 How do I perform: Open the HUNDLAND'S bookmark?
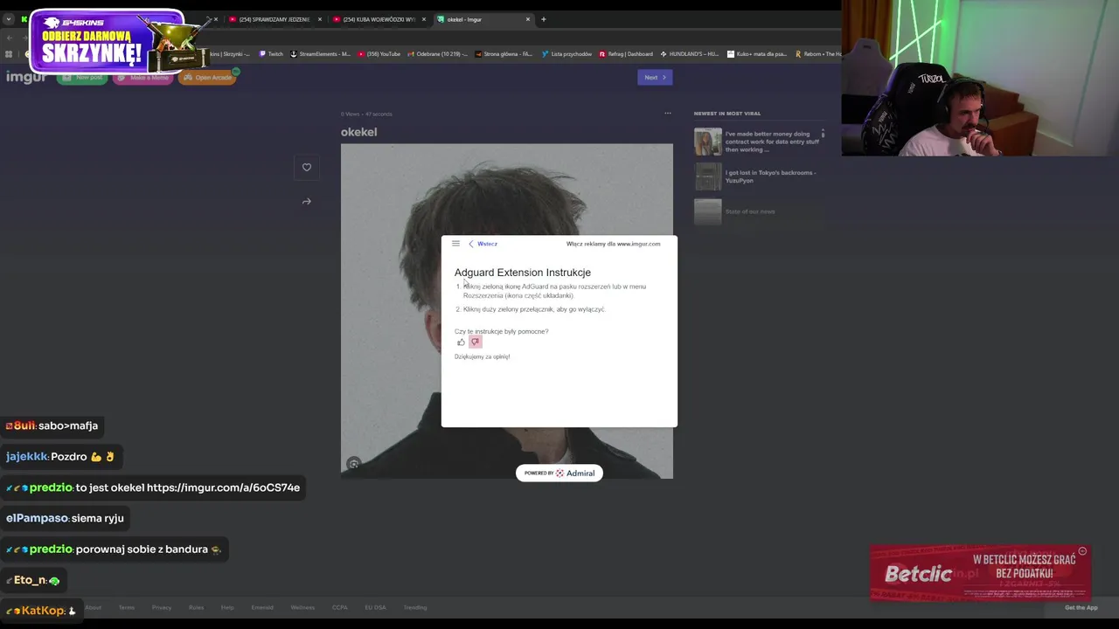(x=689, y=54)
